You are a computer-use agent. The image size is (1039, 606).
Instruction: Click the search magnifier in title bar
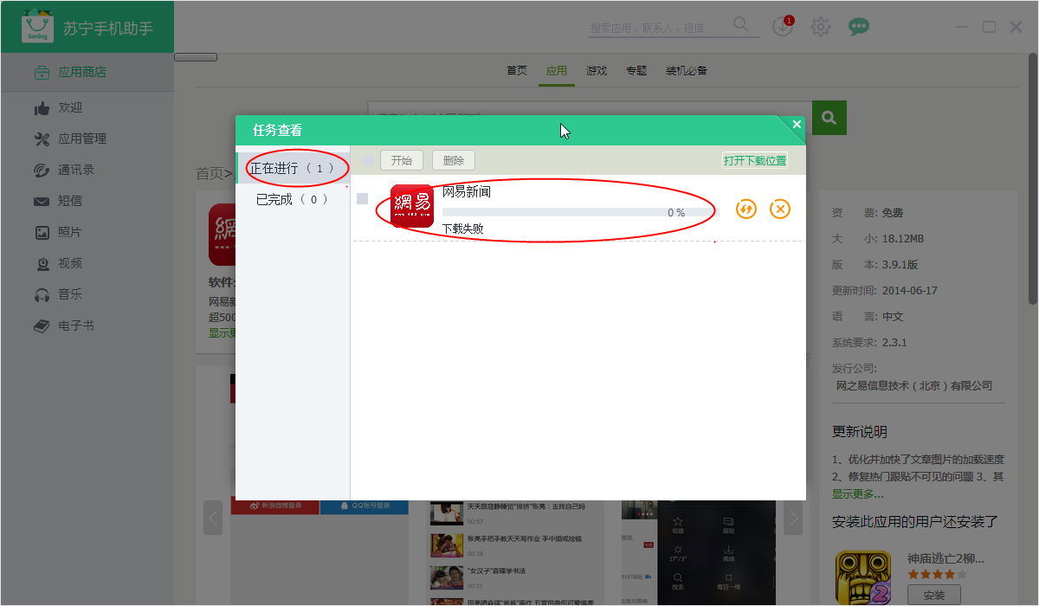pos(741,25)
